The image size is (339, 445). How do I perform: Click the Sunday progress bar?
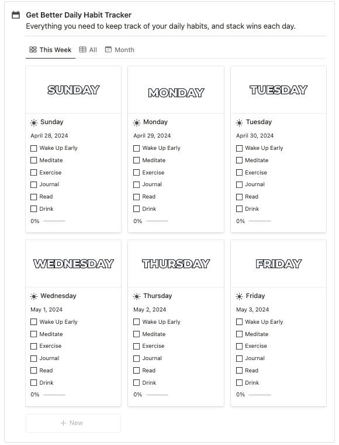54,221
